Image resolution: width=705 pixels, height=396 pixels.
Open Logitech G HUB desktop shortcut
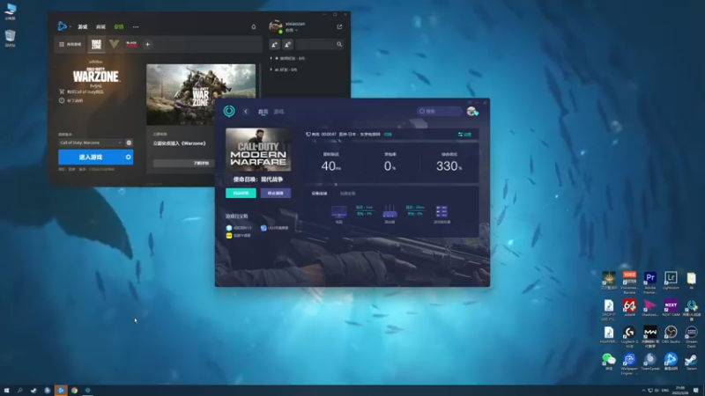(629, 337)
